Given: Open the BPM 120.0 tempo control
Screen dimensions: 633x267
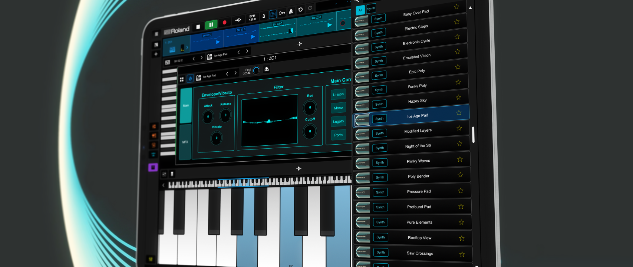Looking at the screenshot, I should tap(252, 18).
